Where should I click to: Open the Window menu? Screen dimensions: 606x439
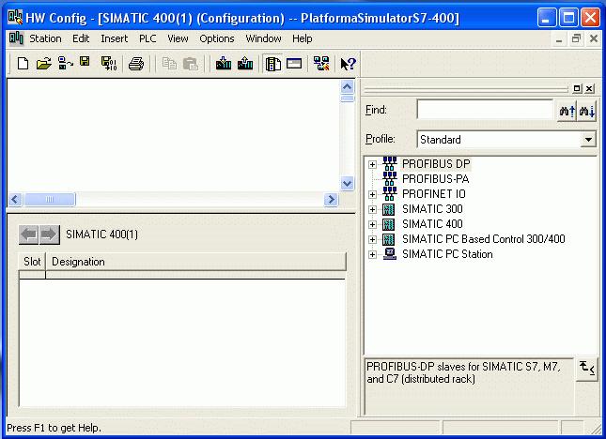(264, 38)
